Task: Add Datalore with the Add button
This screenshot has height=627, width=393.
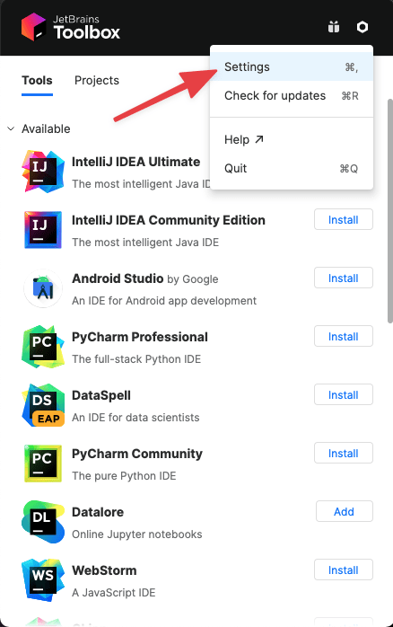Action: click(x=345, y=511)
